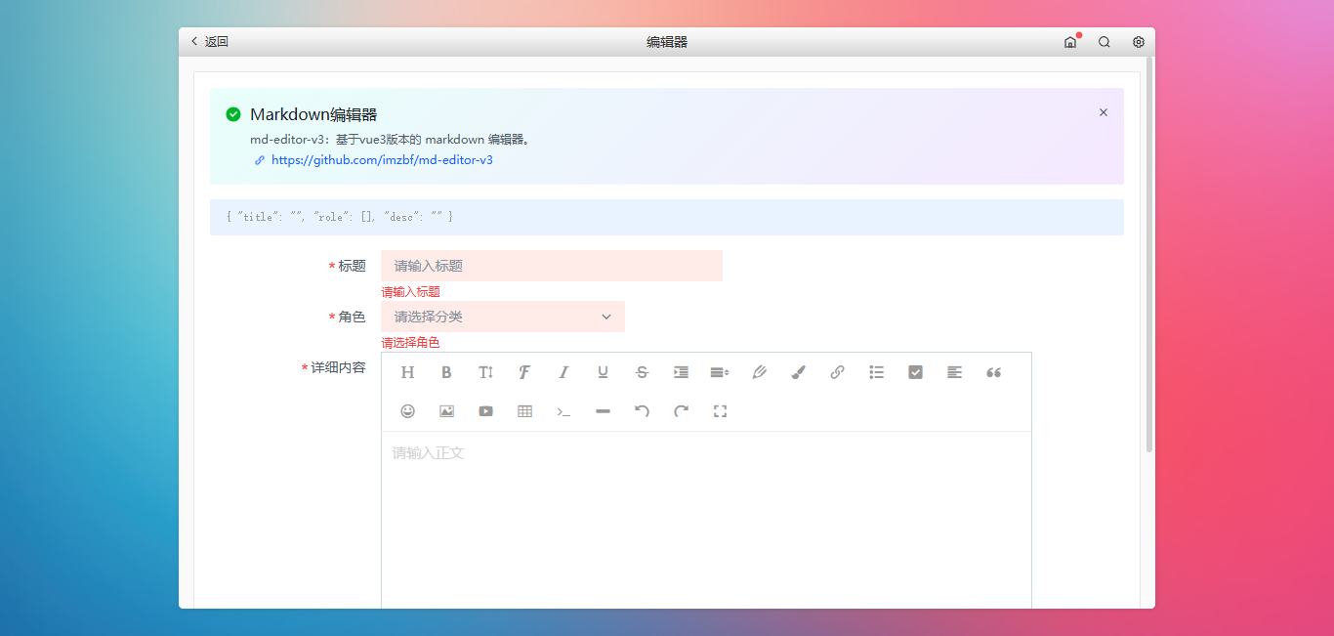Click into the 请输入正文 editor area
The image size is (1334, 636).
tap(706, 520)
